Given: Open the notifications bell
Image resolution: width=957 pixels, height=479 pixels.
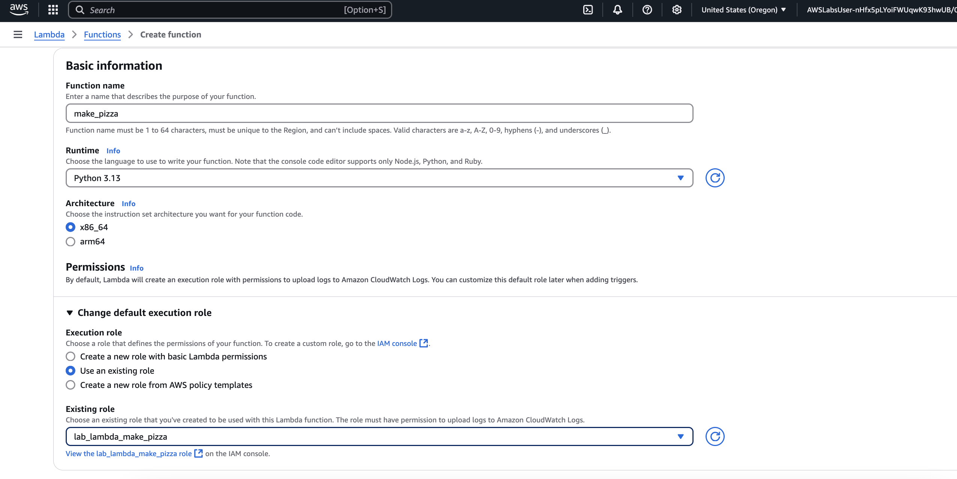Looking at the screenshot, I should pyautogui.click(x=617, y=10).
